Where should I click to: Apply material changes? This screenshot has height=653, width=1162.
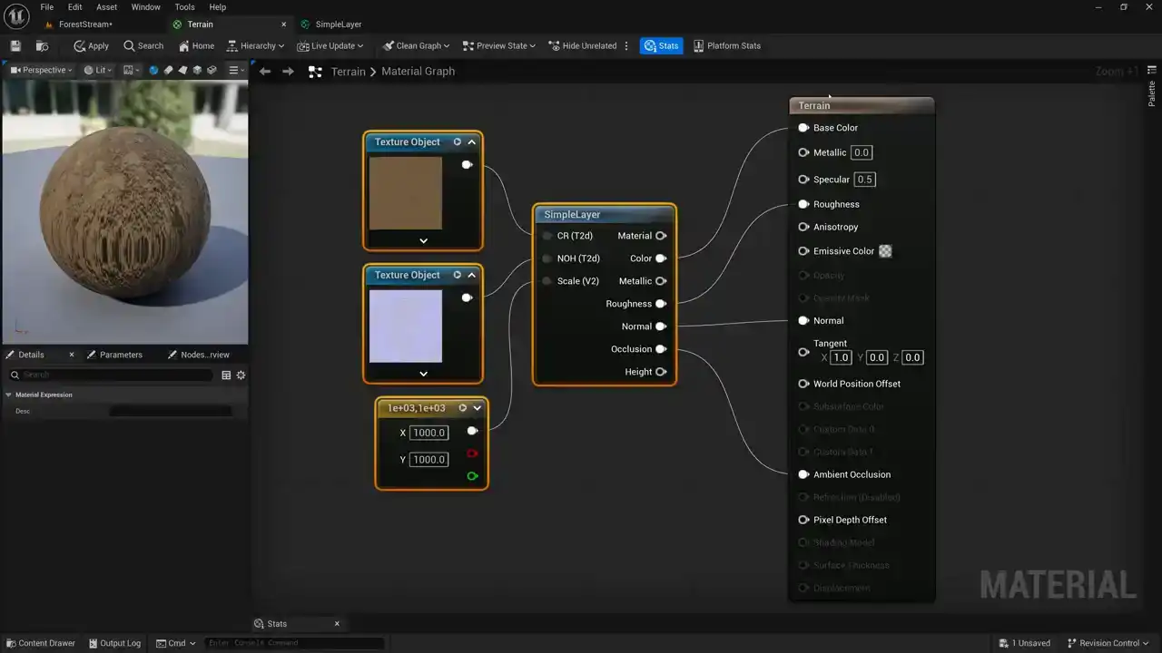click(x=91, y=45)
